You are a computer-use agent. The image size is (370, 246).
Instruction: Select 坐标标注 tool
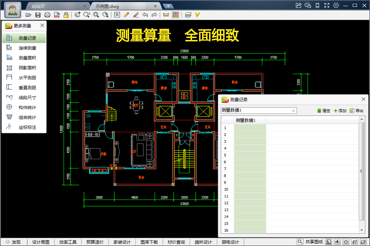click(x=24, y=127)
